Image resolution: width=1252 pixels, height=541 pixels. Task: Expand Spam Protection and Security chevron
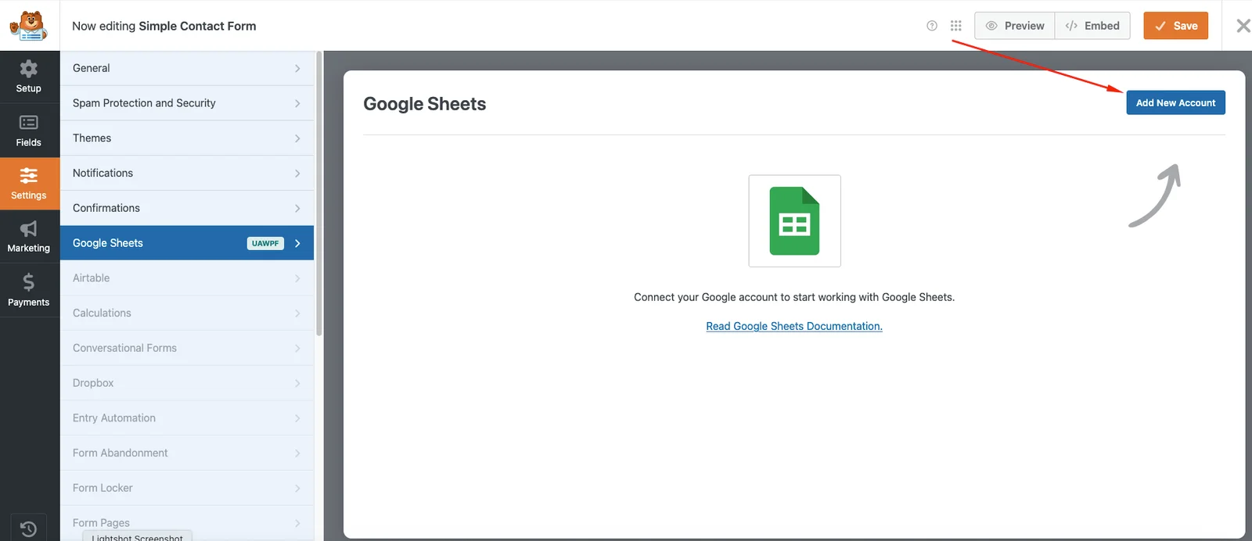tap(297, 103)
